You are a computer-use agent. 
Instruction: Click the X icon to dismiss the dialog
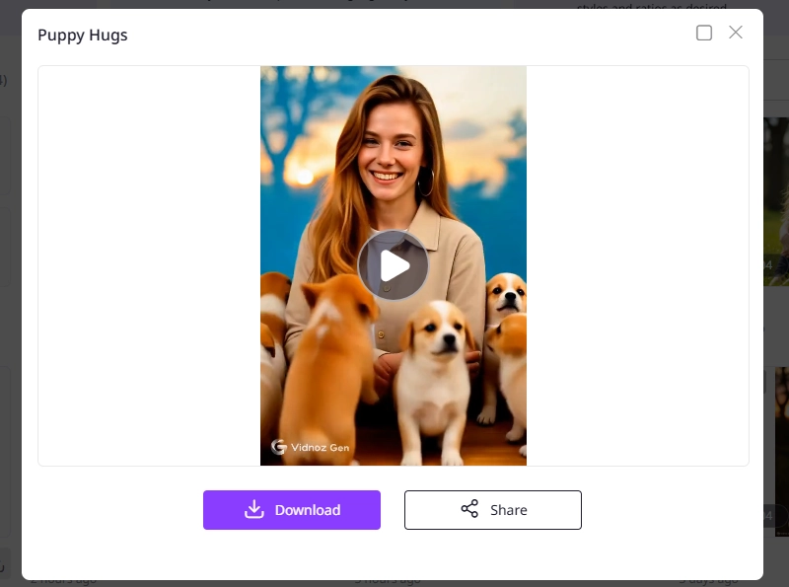pos(736,32)
